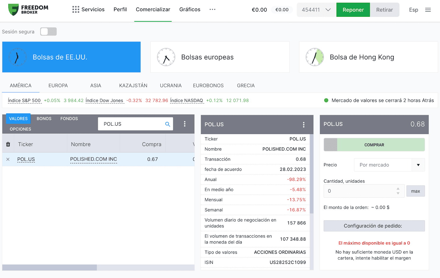
Task: Switch to the UCRANIA tab
Action: click(171, 85)
